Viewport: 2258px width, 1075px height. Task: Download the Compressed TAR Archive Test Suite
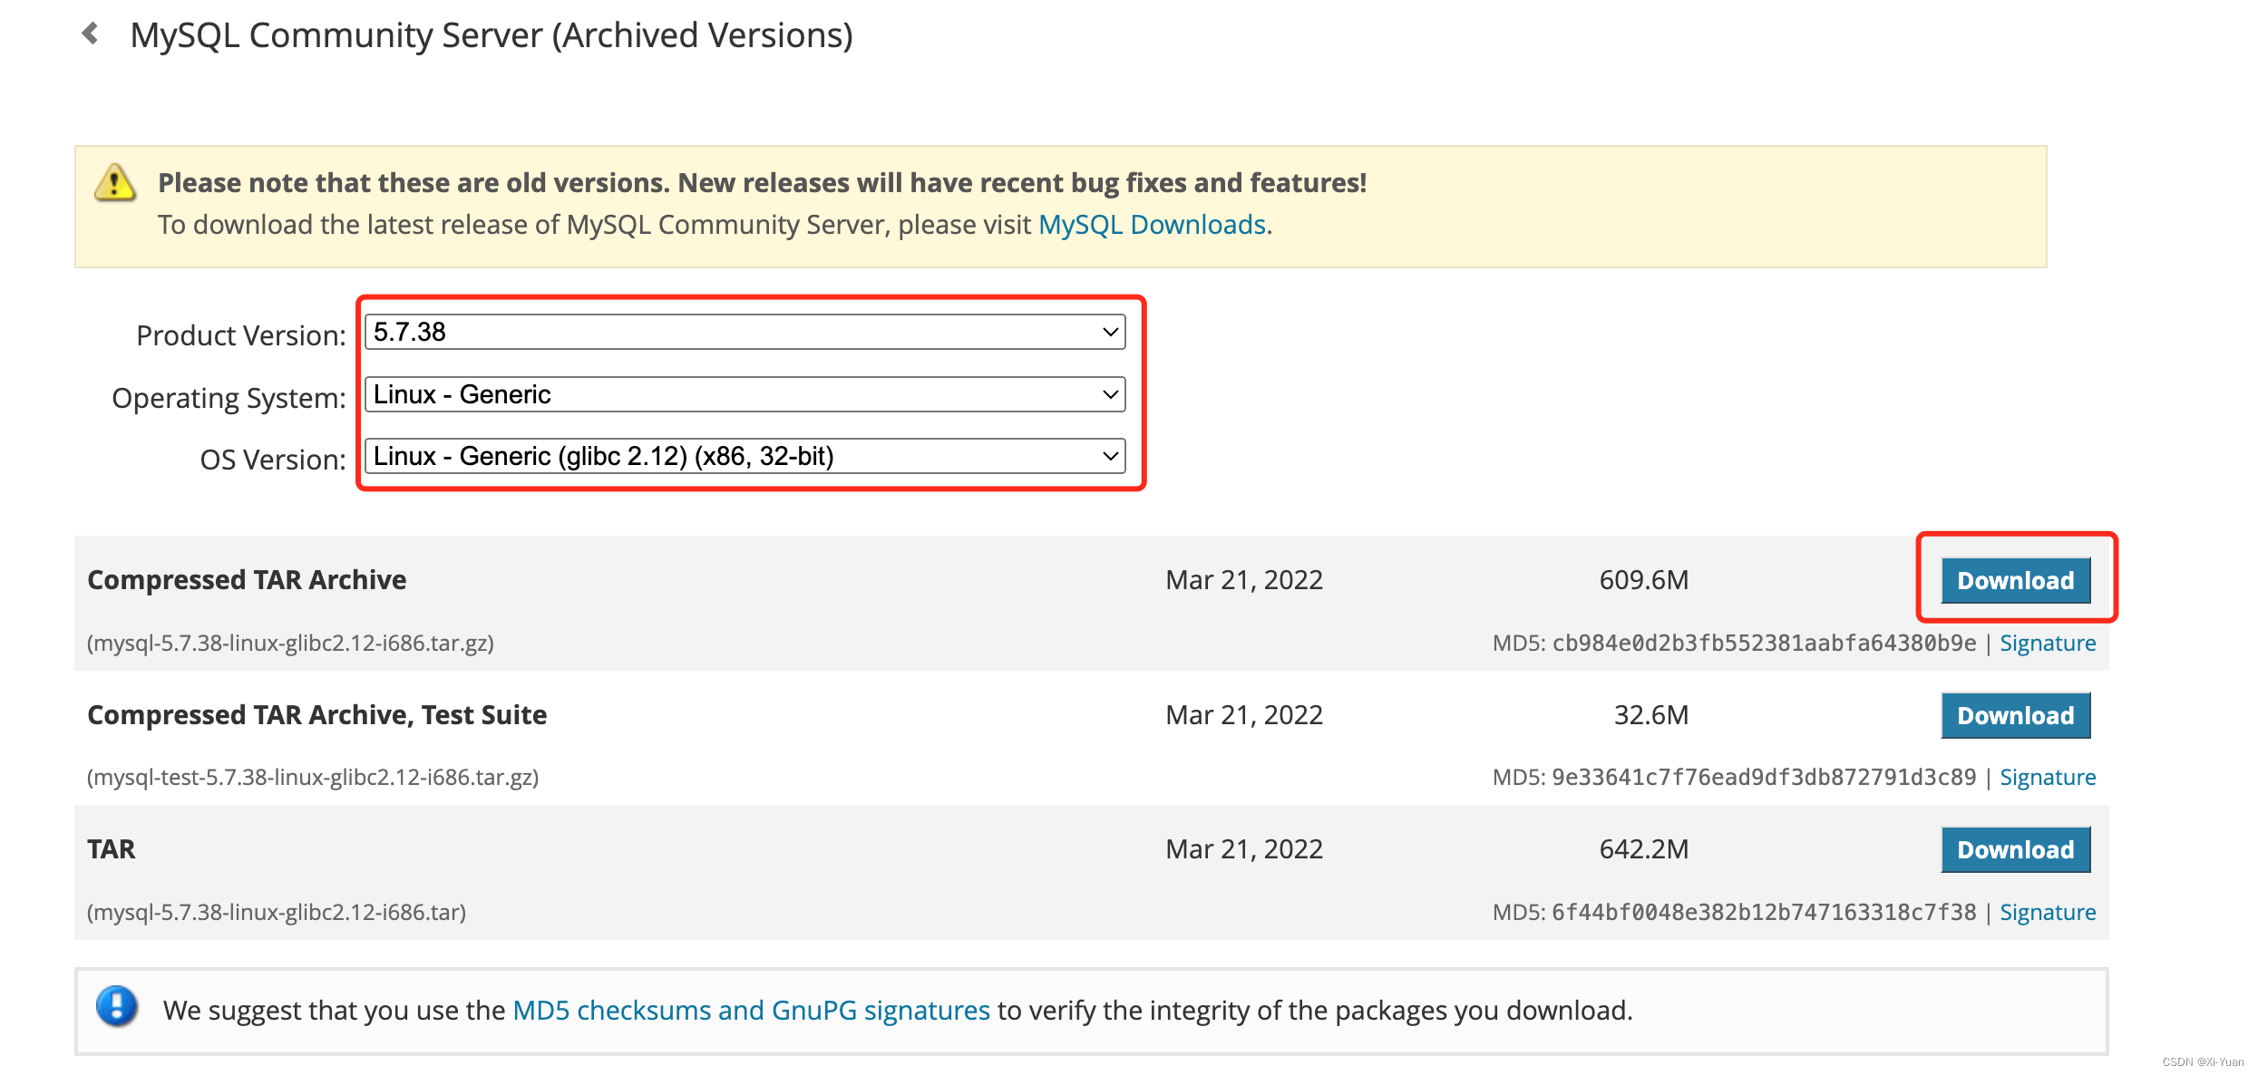2015,715
